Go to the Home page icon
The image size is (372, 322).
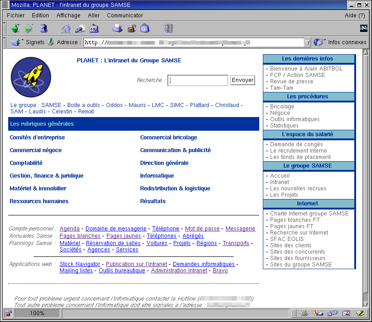(66, 29)
